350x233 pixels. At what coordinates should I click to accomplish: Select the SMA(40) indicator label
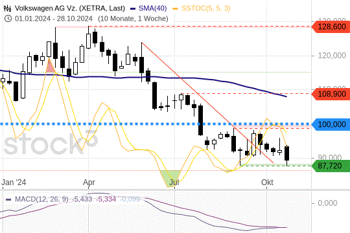(x=153, y=8)
